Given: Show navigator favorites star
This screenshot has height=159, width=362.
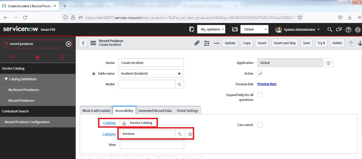Looking at the screenshot, I should pos(37,57).
